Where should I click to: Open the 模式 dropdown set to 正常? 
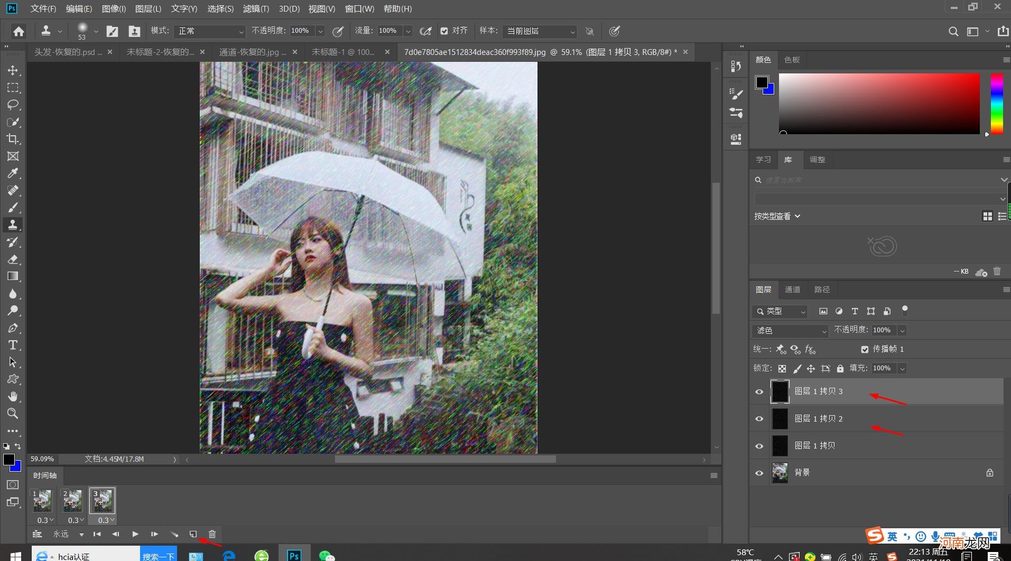tap(210, 31)
